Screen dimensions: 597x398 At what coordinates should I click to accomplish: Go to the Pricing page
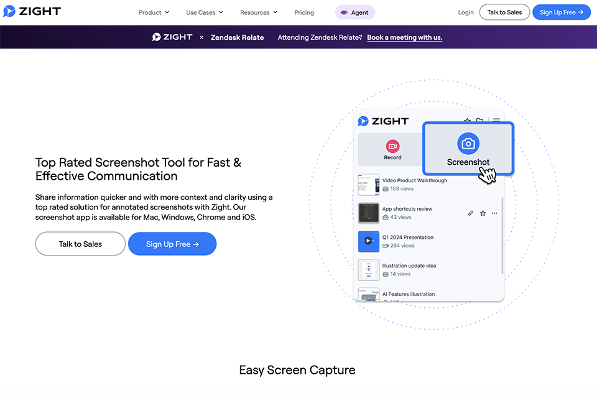[x=304, y=12]
